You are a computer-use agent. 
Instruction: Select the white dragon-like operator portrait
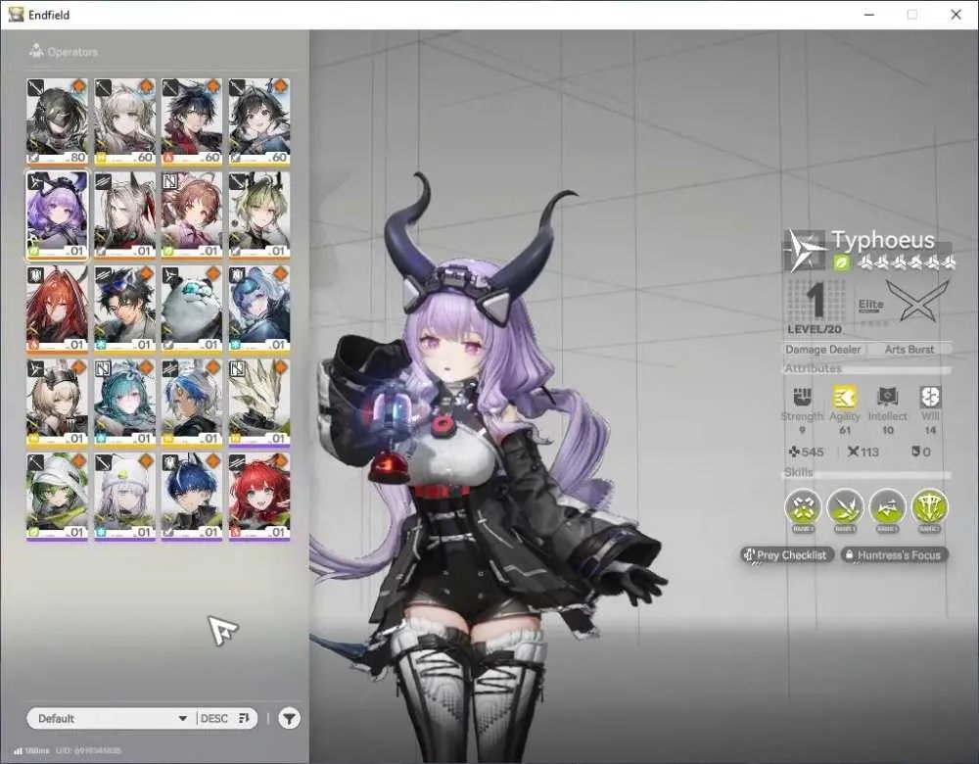(x=259, y=403)
